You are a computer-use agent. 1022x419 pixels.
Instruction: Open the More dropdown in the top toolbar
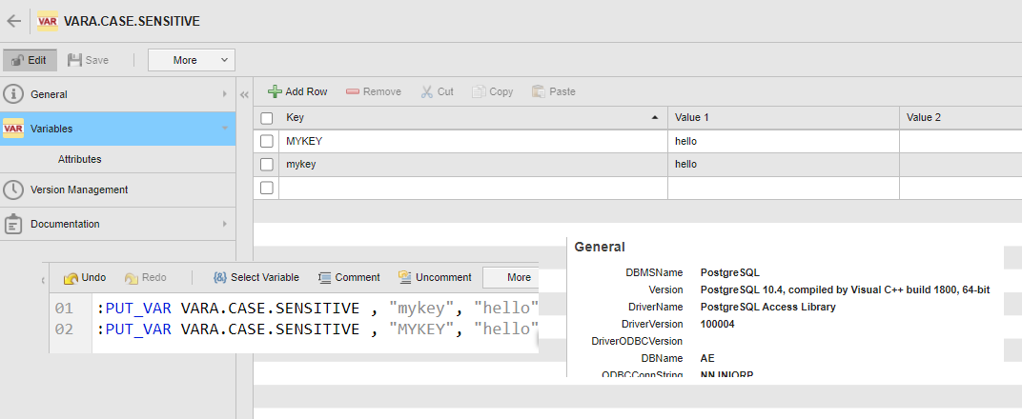click(x=191, y=60)
